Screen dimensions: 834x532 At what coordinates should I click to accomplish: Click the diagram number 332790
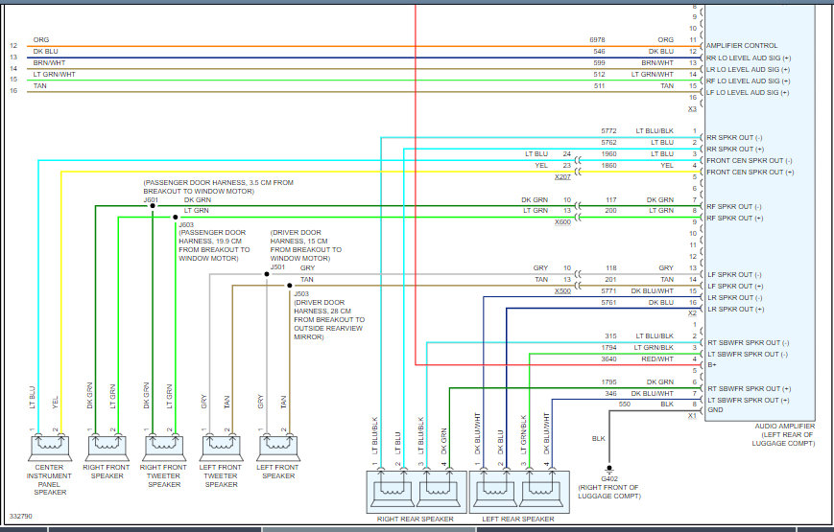click(x=20, y=517)
